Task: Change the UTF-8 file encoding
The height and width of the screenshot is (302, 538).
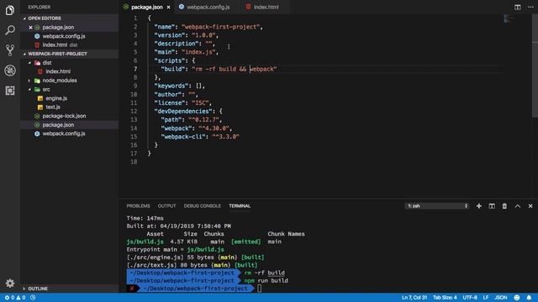Action: point(470,298)
